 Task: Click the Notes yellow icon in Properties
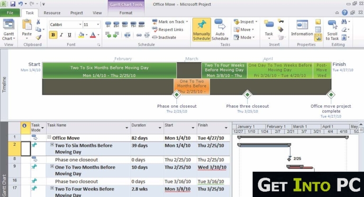[x=318, y=22]
